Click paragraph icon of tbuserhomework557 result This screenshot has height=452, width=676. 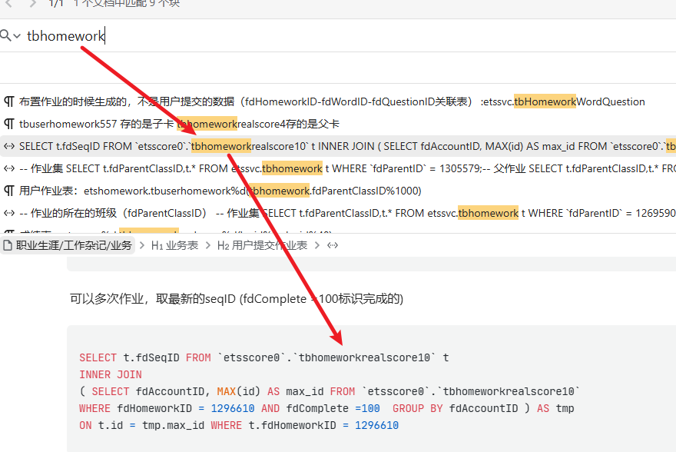(9, 125)
